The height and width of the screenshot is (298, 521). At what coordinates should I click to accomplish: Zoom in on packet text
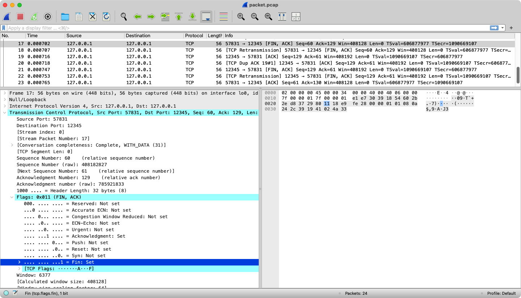coord(241,17)
